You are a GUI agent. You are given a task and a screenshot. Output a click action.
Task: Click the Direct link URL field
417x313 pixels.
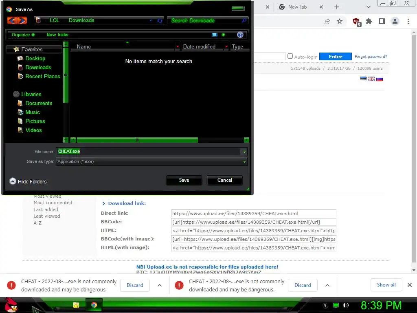253,214
